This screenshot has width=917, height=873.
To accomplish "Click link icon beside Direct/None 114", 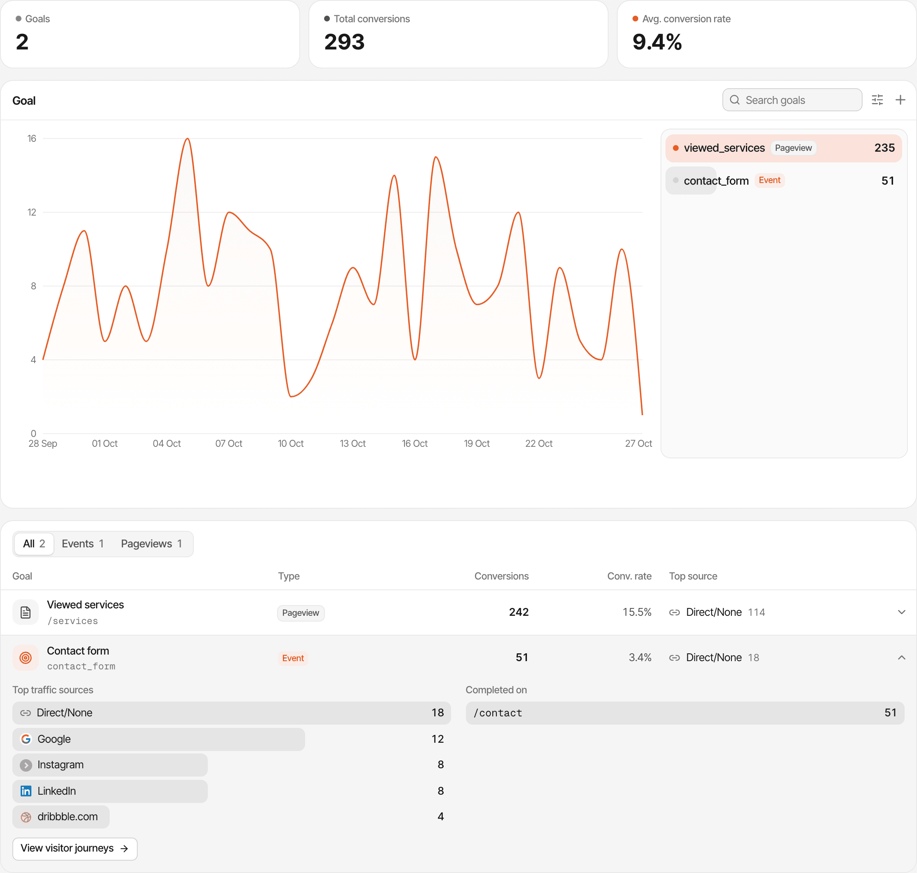I will 675,613.
